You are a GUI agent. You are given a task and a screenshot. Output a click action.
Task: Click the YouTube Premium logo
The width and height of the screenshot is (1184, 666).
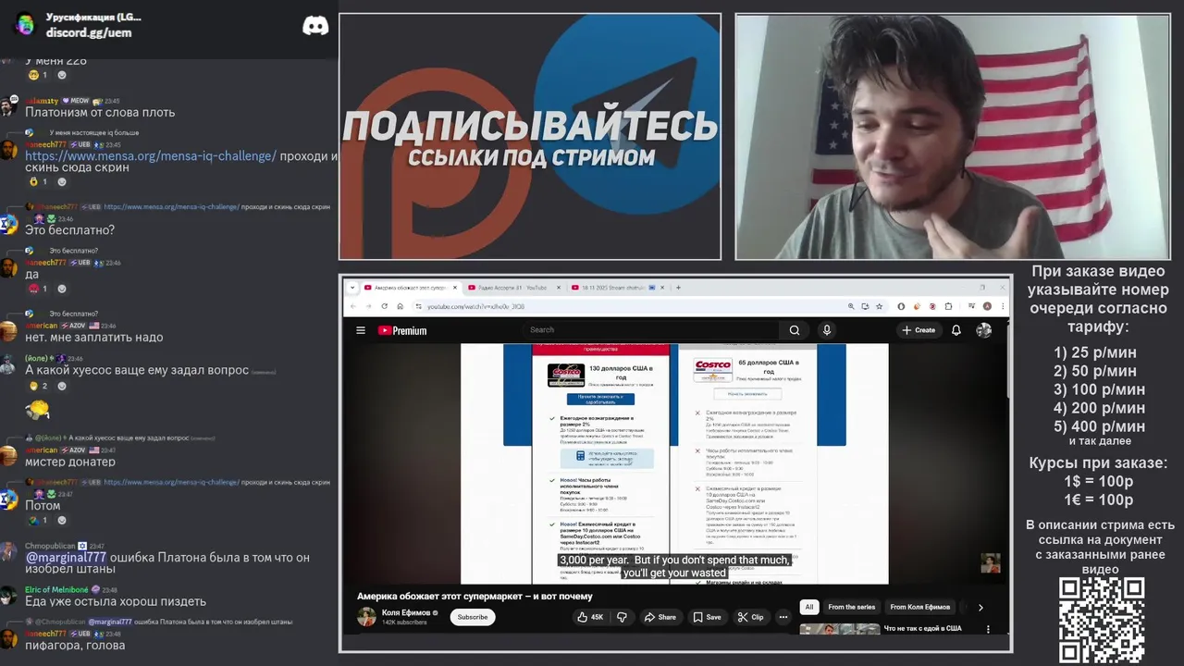tap(402, 330)
